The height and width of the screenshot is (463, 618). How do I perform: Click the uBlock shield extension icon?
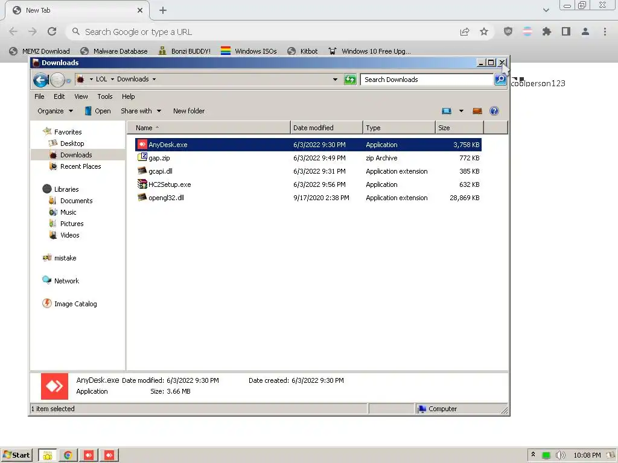pyautogui.click(x=508, y=31)
